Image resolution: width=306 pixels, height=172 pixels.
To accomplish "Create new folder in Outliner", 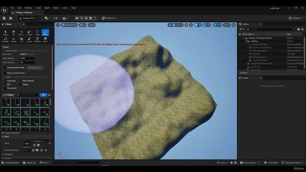I will click(298, 29).
